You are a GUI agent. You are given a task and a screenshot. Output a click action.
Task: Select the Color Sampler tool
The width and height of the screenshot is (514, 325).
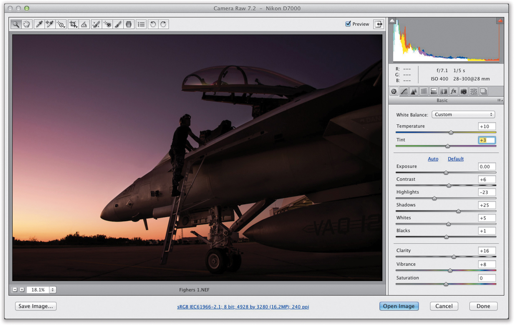(50, 24)
